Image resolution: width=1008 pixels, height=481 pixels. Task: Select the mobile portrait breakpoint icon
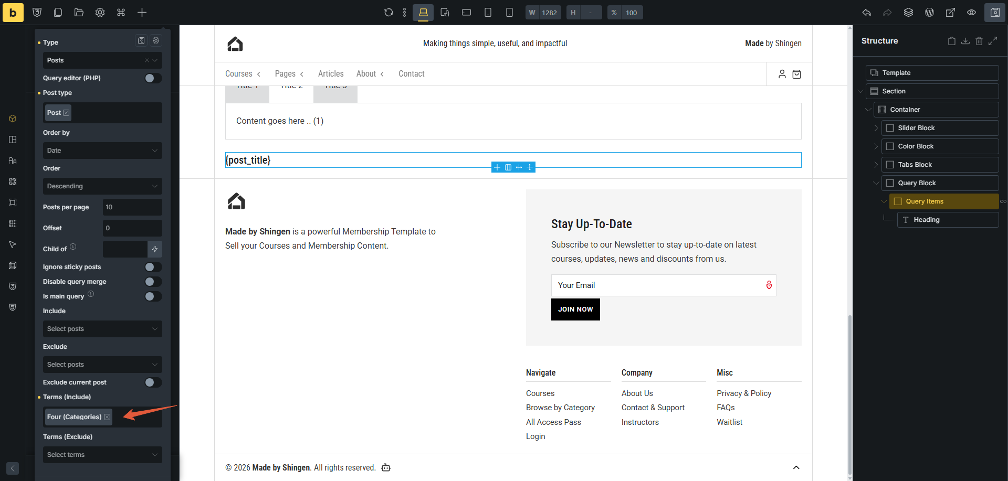point(509,13)
